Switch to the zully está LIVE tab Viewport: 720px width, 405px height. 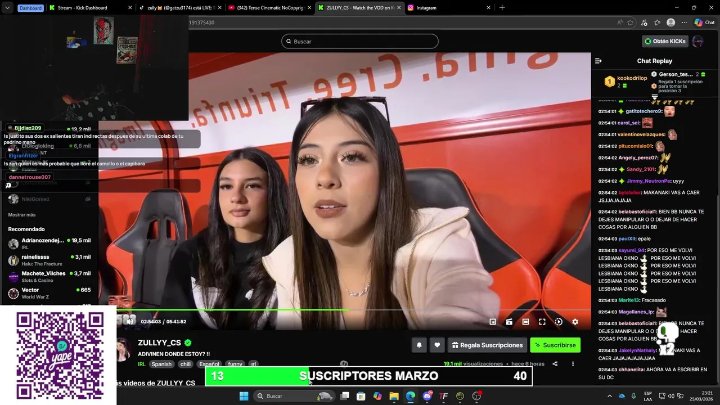coord(180,8)
